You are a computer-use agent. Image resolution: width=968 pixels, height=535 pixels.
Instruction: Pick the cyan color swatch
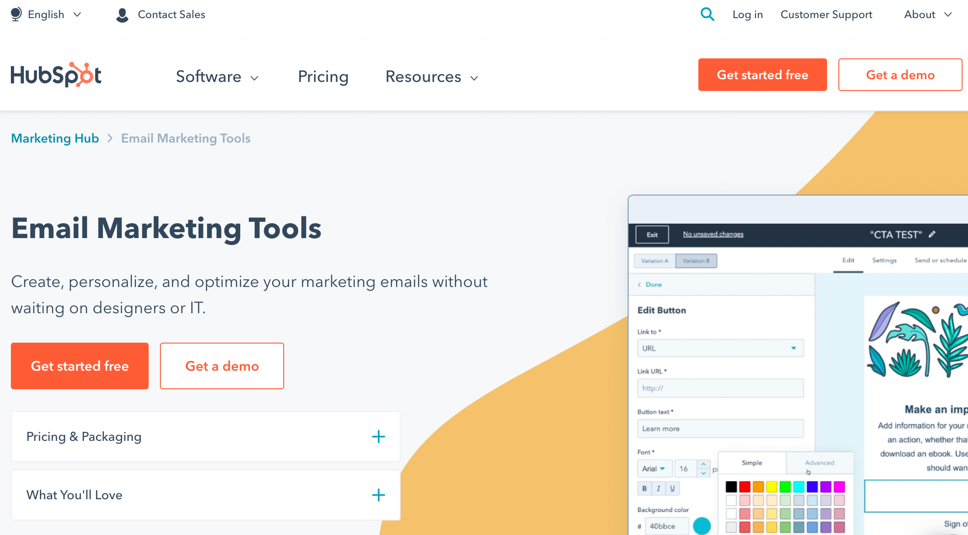(x=799, y=487)
